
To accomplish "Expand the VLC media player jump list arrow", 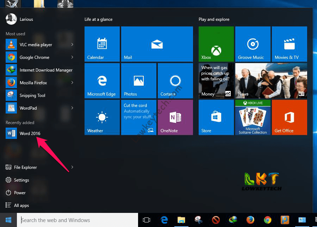I will point(72,44).
